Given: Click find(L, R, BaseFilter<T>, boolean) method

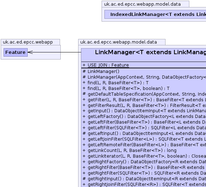Looking at the screenshot, I should pyautogui.click(x=126, y=89).
